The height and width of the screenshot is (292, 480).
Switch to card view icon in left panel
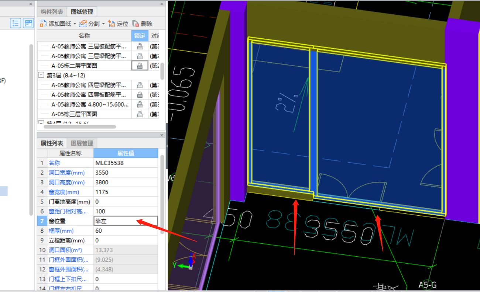click(28, 23)
